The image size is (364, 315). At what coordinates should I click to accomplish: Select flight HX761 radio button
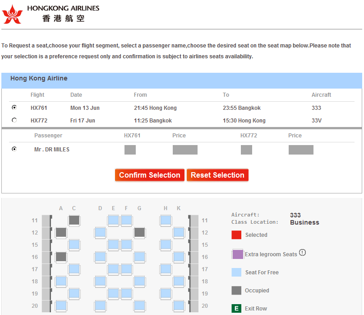[x=14, y=108]
